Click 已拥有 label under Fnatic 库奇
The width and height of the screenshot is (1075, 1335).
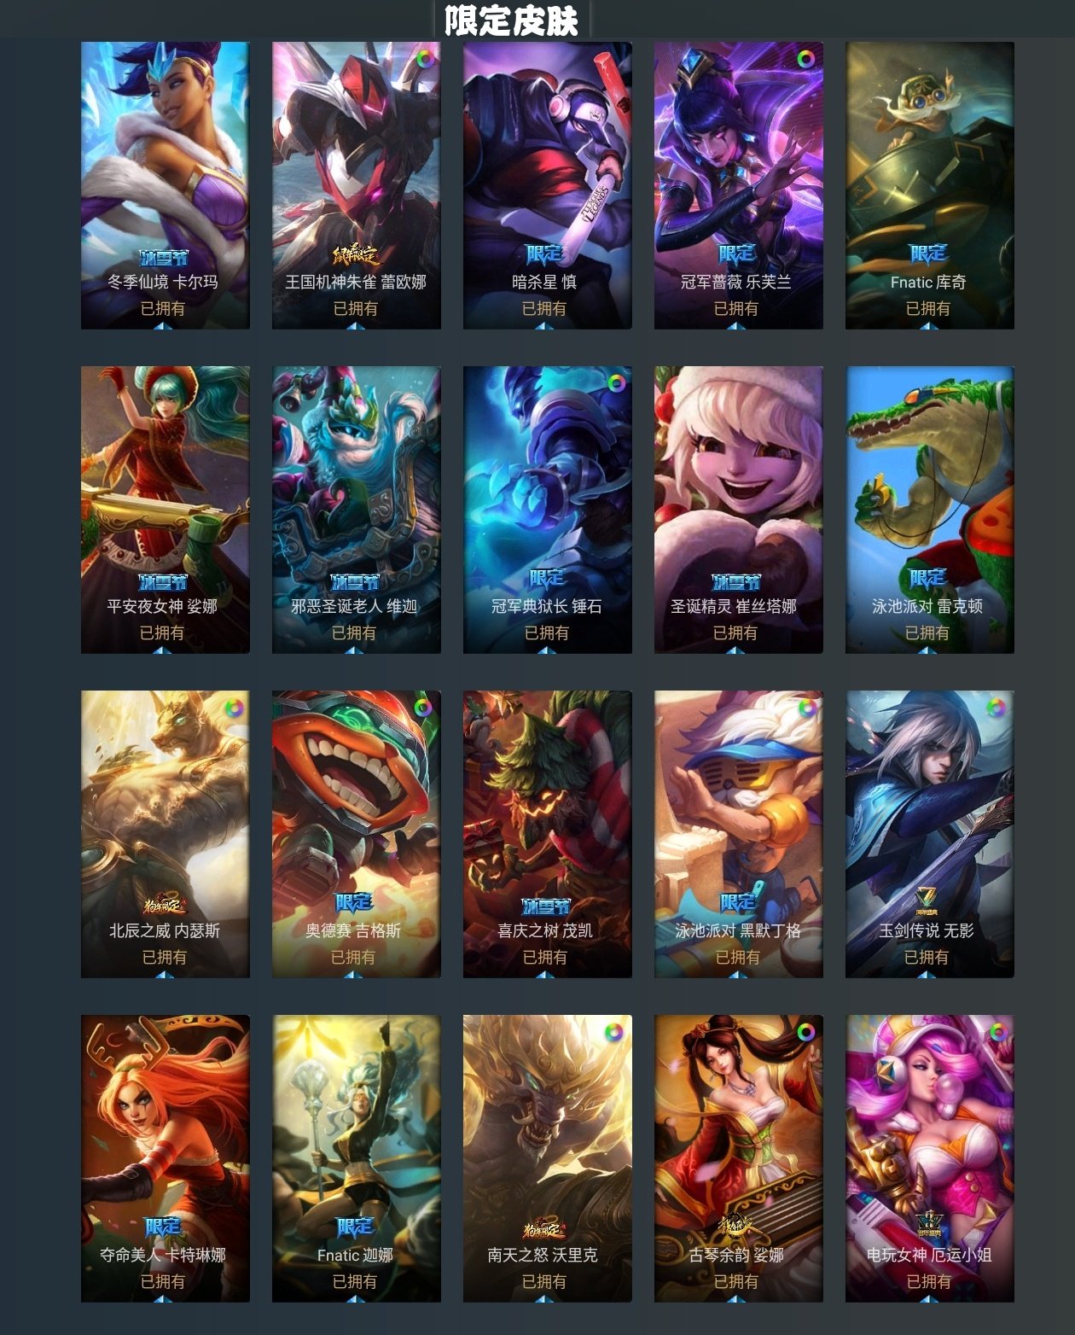coord(928,308)
